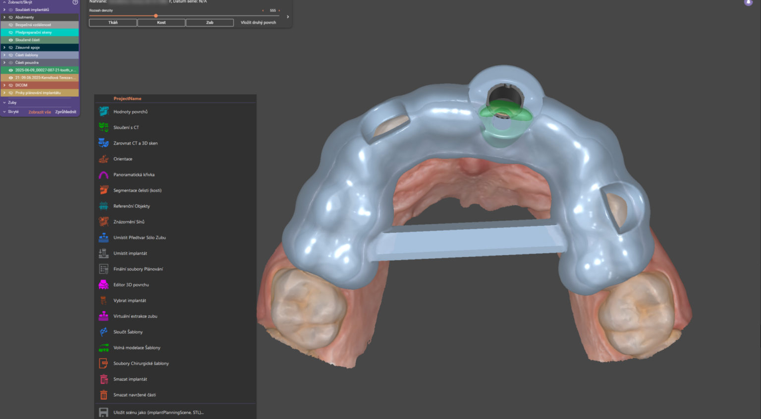Expand the Součásti implantátů tree item
The image size is (761, 419).
pos(4,10)
